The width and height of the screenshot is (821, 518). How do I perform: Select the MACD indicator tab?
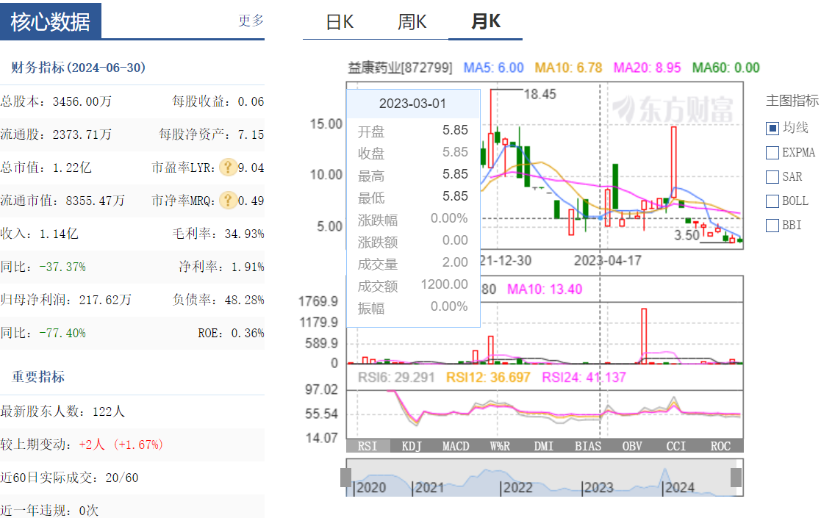456,446
